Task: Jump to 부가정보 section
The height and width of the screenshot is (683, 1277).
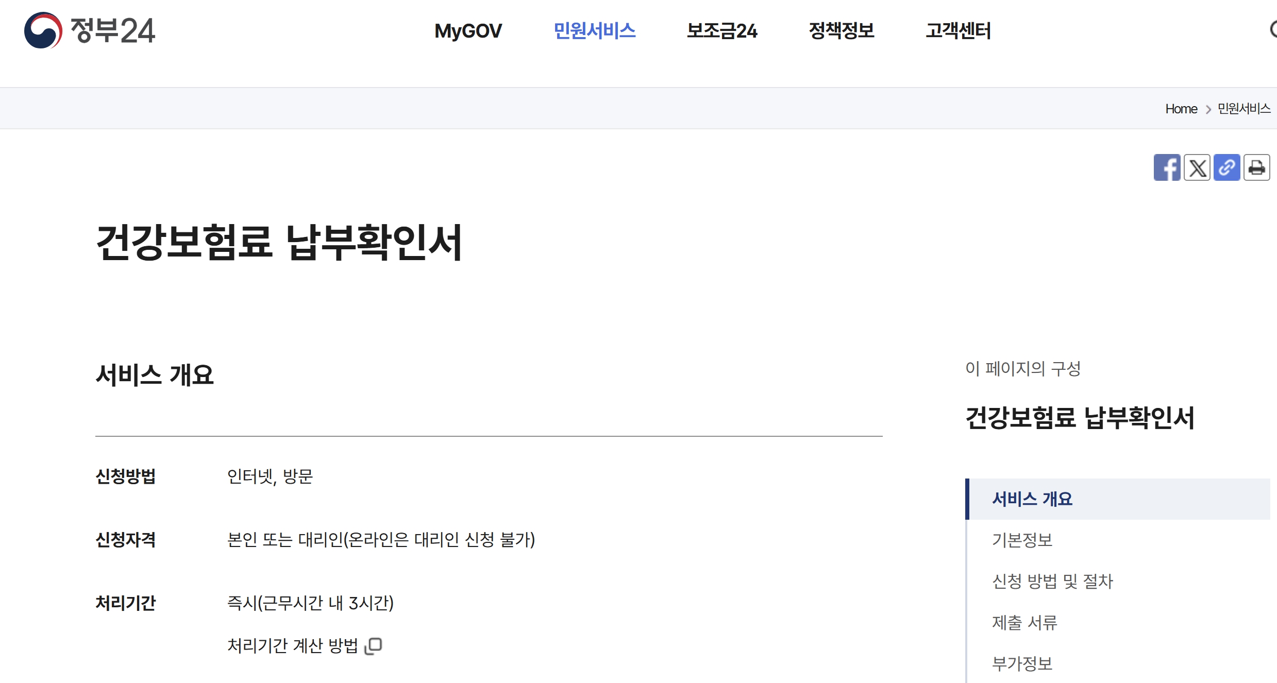Action: point(1022,663)
